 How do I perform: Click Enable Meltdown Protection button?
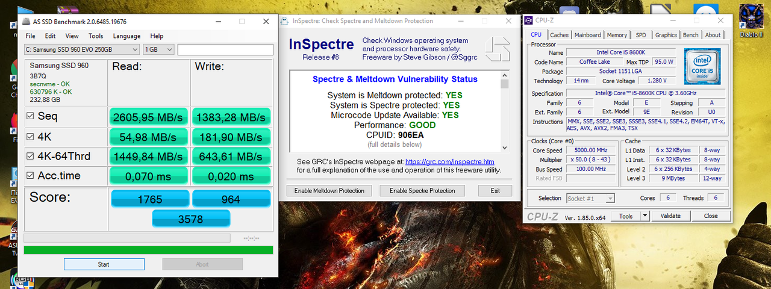(x=329, y=190)
